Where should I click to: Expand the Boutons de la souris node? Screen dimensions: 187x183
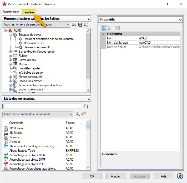[x=10, y=89]
